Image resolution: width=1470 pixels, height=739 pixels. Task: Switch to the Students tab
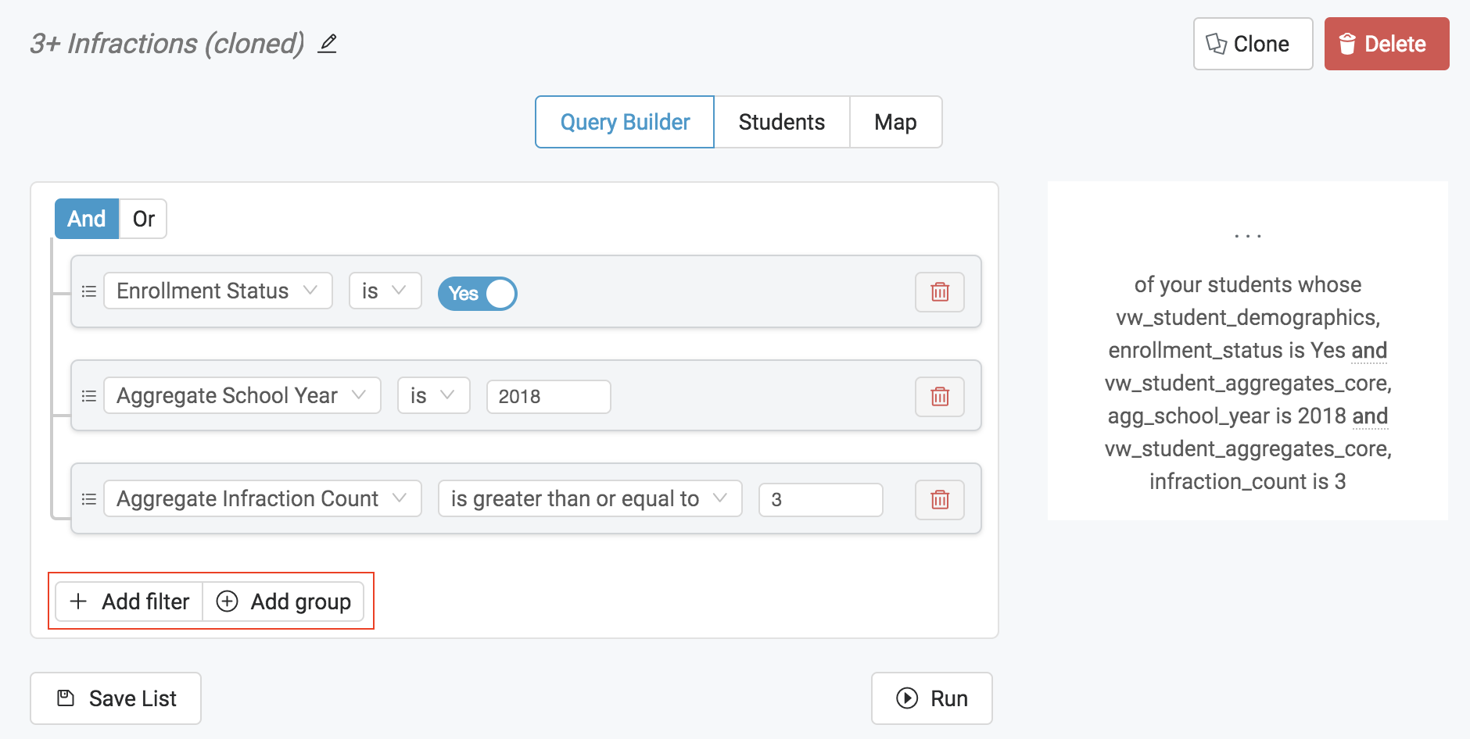coord(782,122)
